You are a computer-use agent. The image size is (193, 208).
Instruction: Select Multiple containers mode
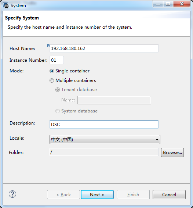(x=52, y=80)
